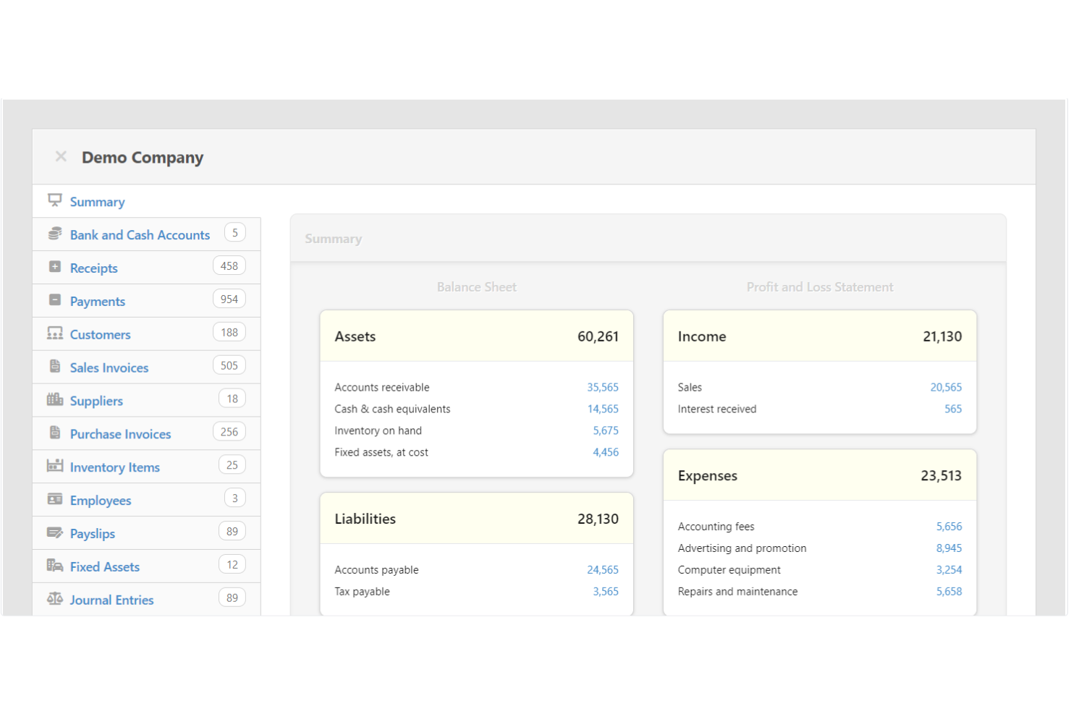Click the 954 count badge for Payments
Viewport: 1071px width, 714px height.
click(x=229, y=299)
